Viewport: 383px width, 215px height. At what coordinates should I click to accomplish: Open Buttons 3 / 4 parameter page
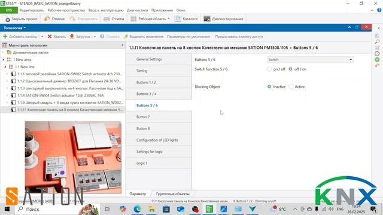click(159, 94)
